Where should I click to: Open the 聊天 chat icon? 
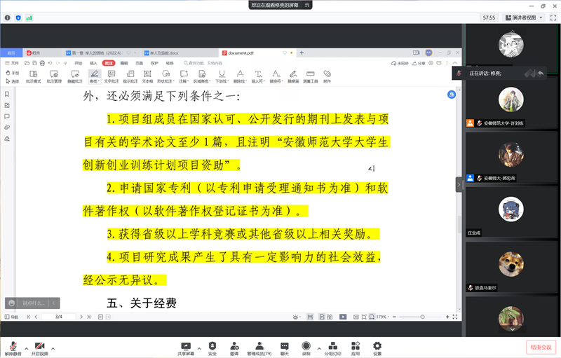point(285,345)
